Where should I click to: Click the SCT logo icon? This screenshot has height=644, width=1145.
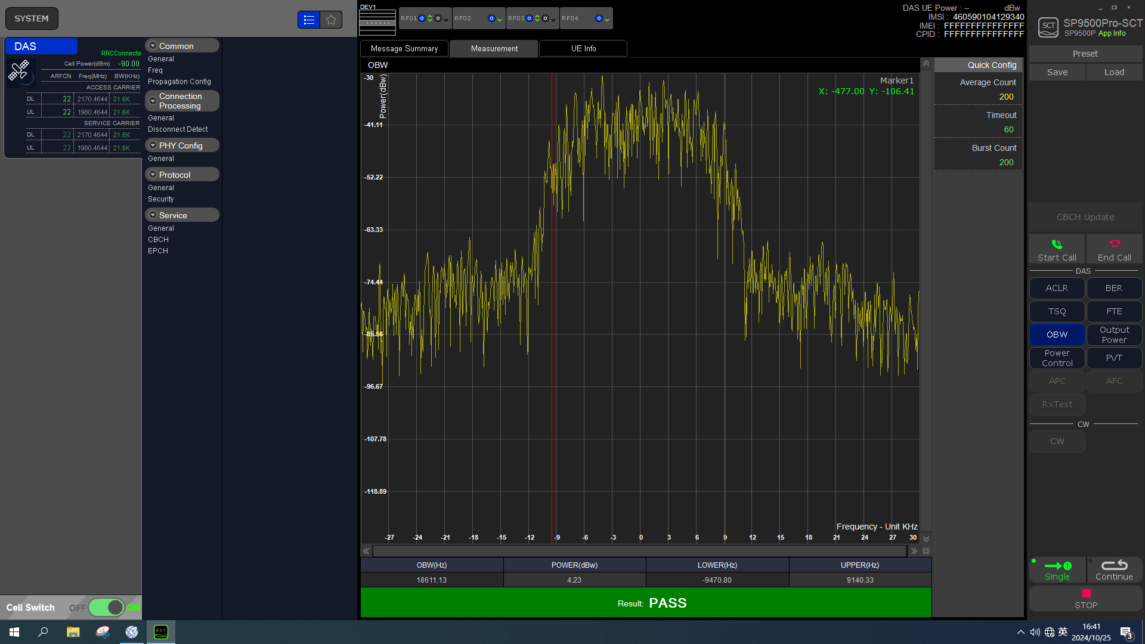pyautogui.click(x=1048, y=27)
